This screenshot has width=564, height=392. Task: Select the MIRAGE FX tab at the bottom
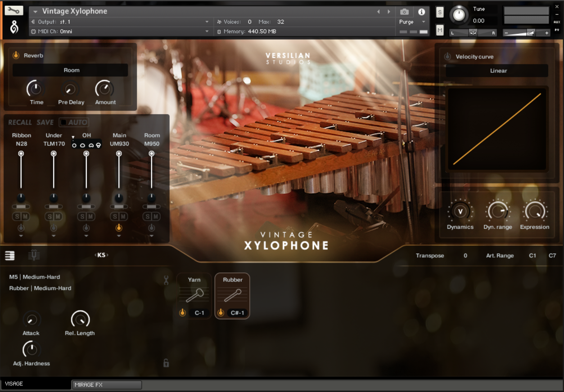point(106,385)
